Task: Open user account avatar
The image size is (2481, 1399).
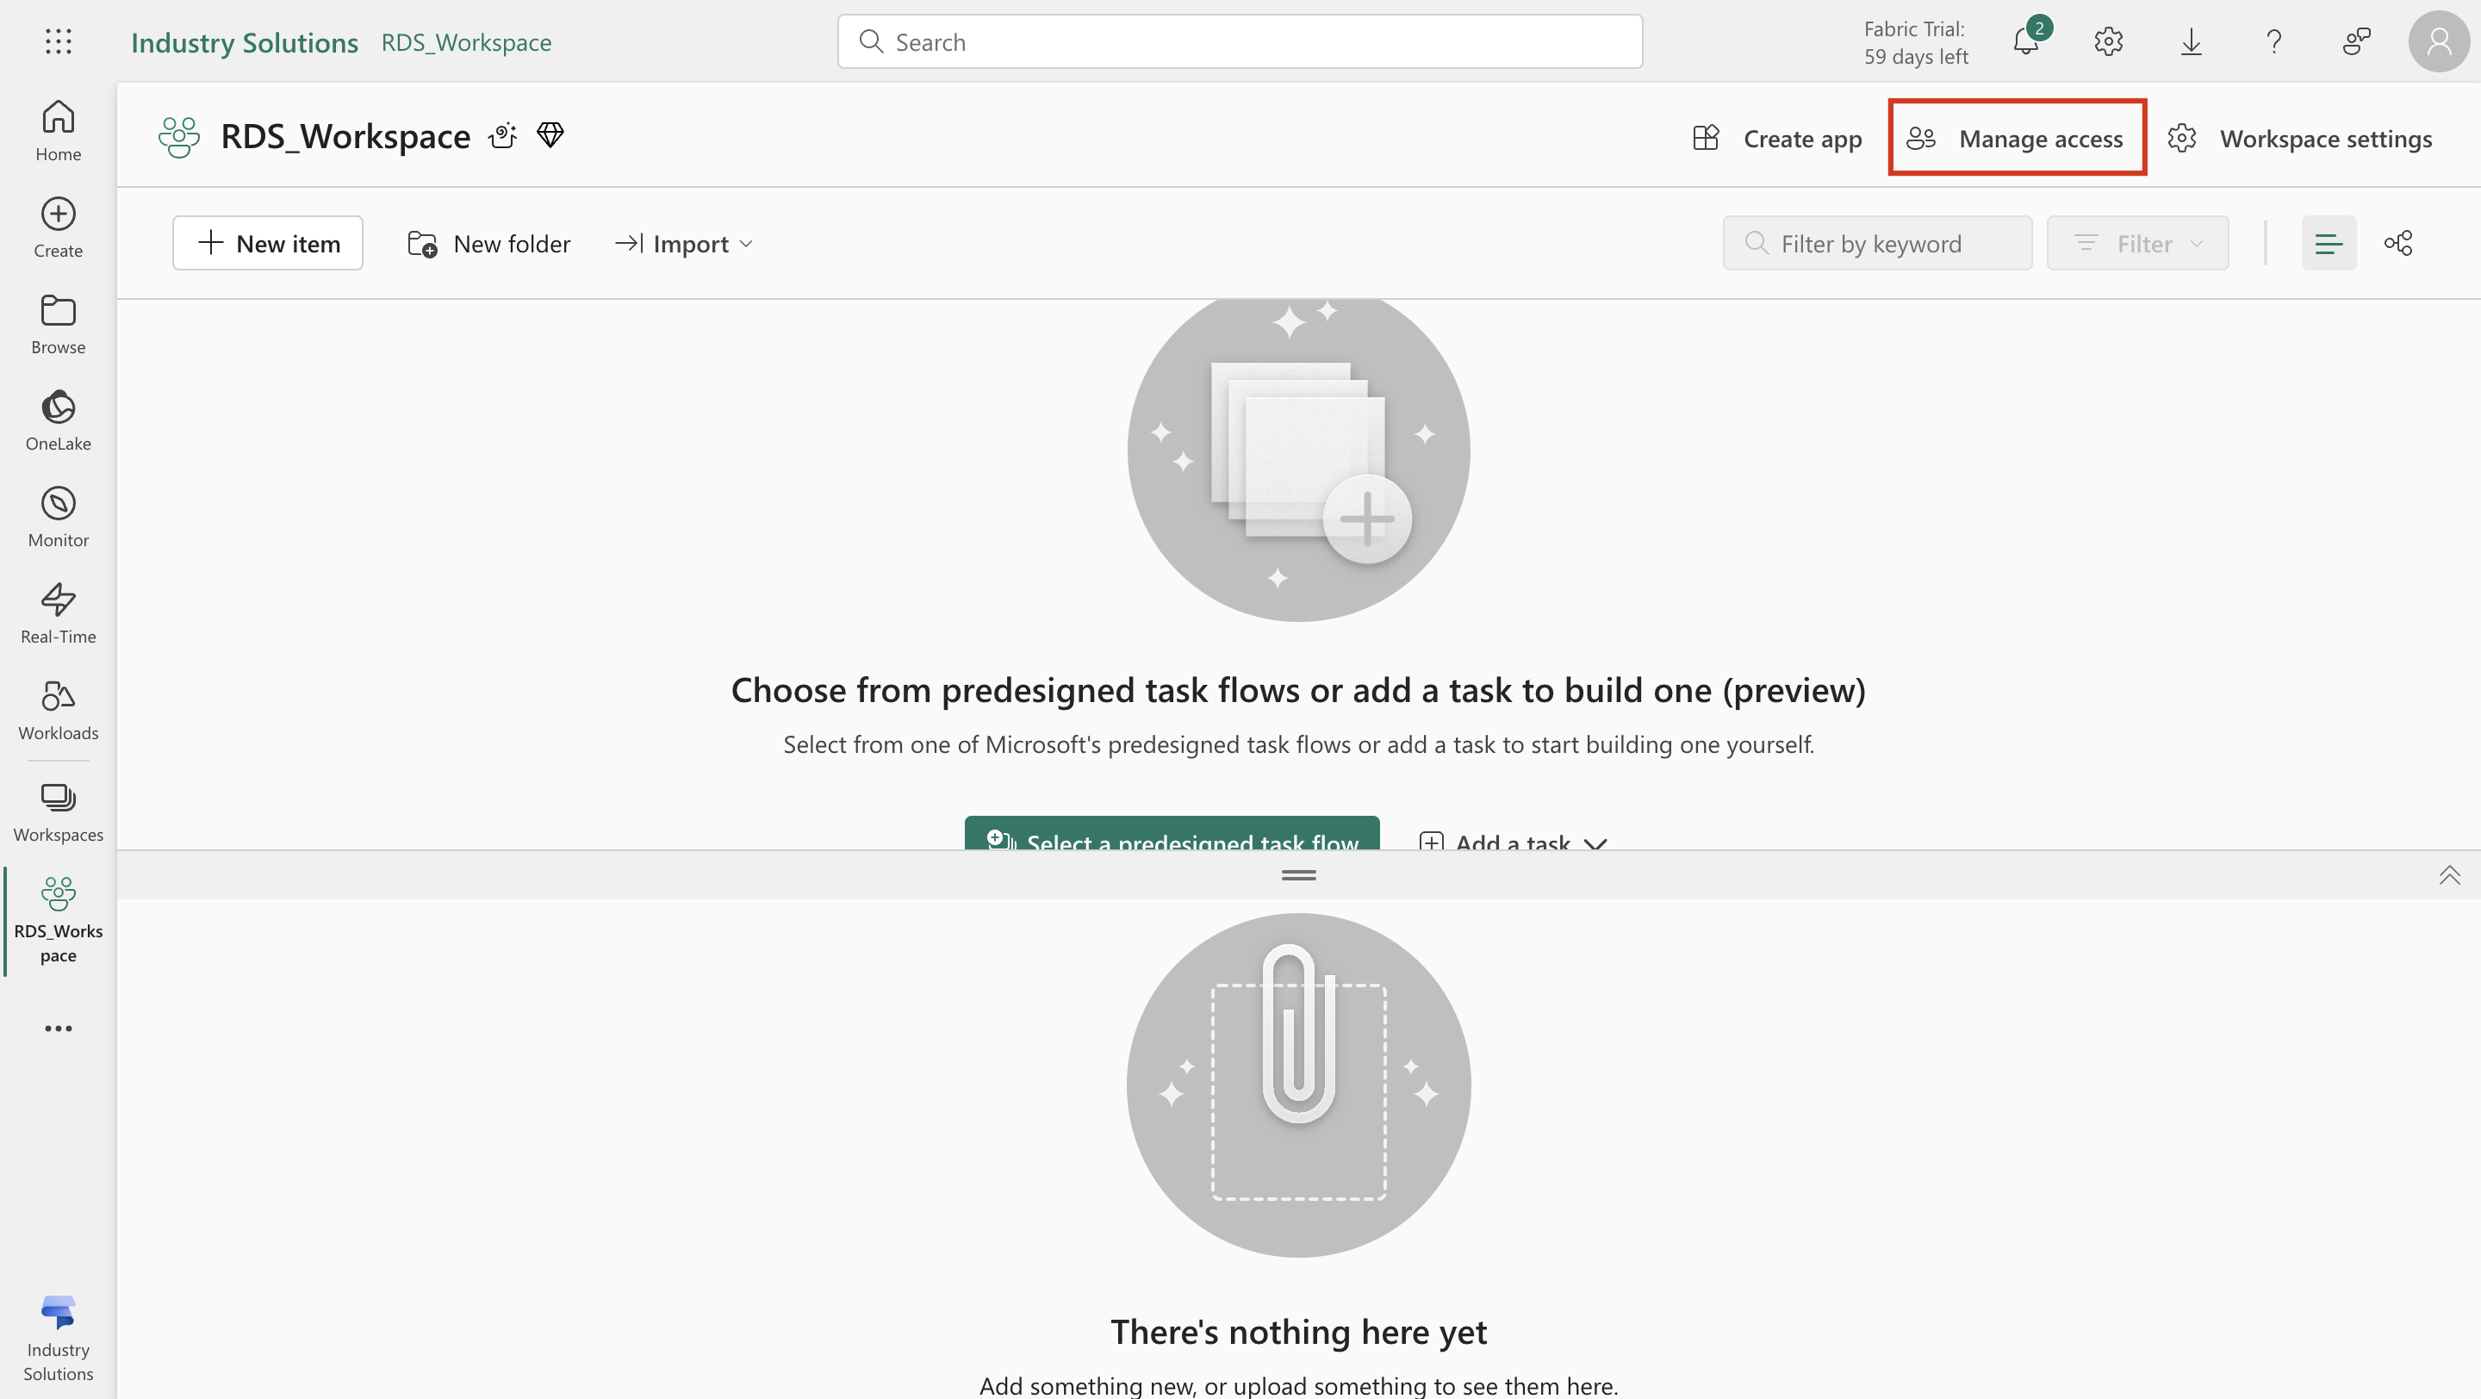Action: pyautogui.click(x=2439, y=41)
